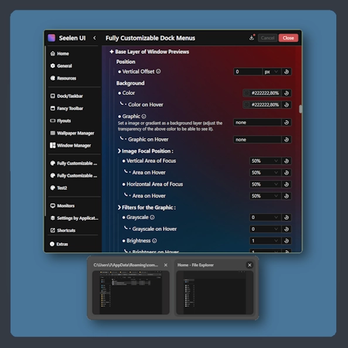
Task: Open the Background Color swatch picker
Action: tap(247, 93)
